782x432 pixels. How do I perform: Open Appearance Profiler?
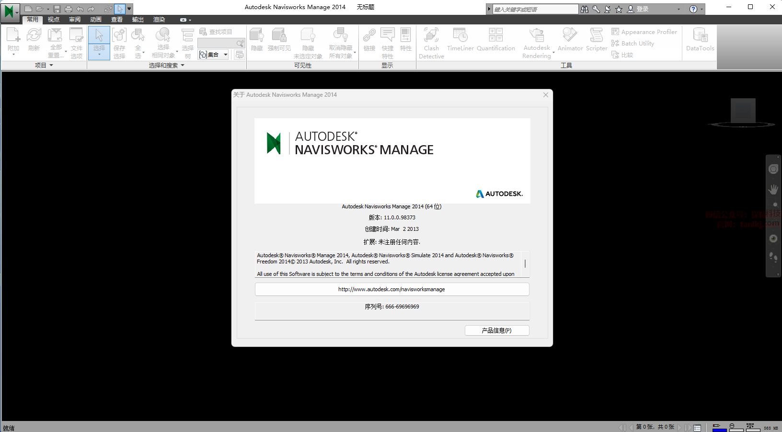tap(644, 32)
